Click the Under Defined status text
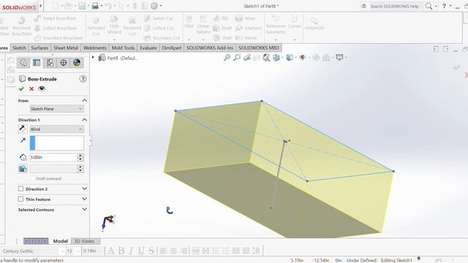The height and width of the screenshot is (263, 468). pos(361,260)
